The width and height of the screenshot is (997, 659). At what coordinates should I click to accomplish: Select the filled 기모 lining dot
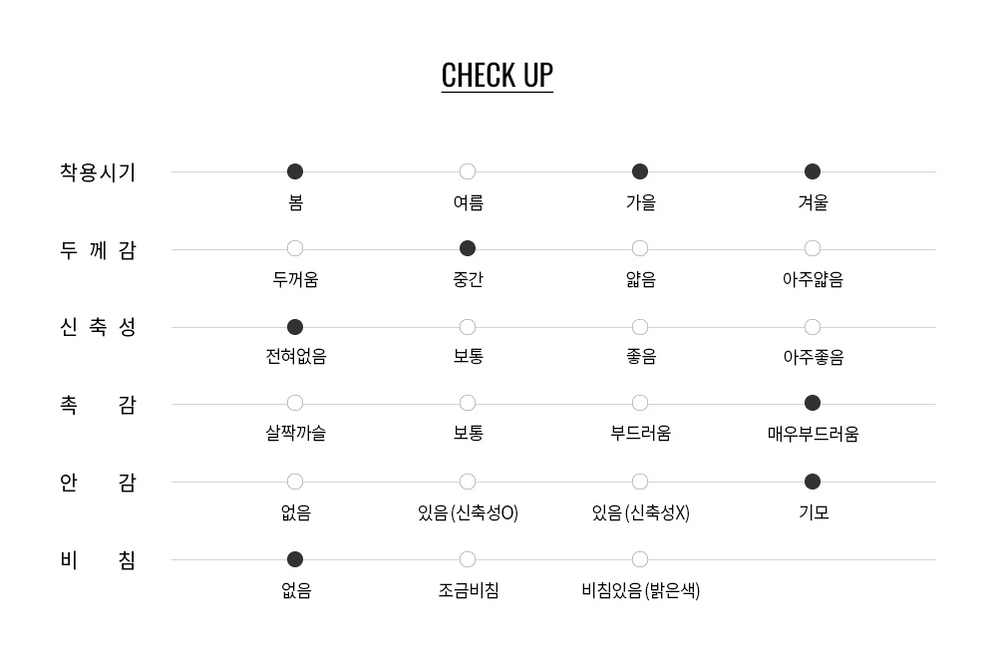[813, 483]
